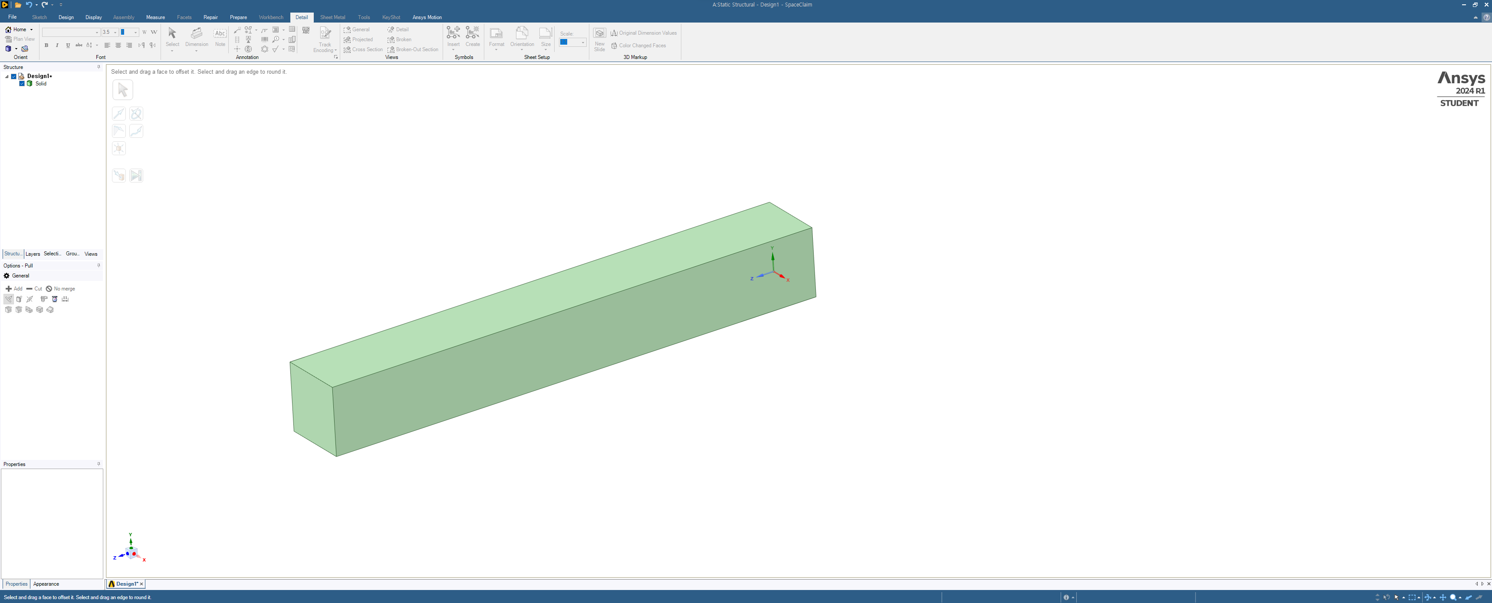The height and width of the screenshot is (603, 1492).
Task: Click the Broken-Out Section button
Action: 413,50
